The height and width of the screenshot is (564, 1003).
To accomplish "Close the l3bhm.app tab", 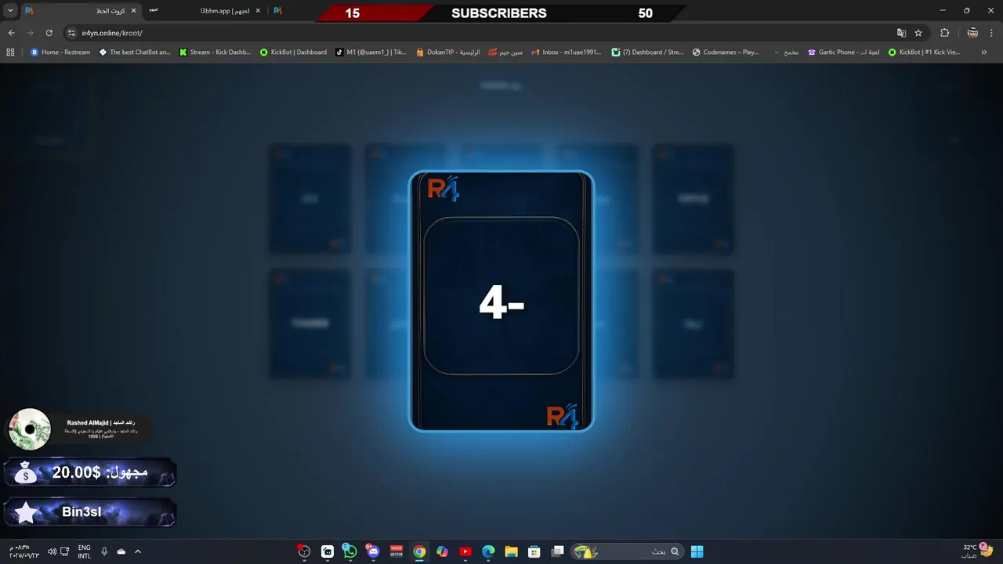I will [258, 11].
